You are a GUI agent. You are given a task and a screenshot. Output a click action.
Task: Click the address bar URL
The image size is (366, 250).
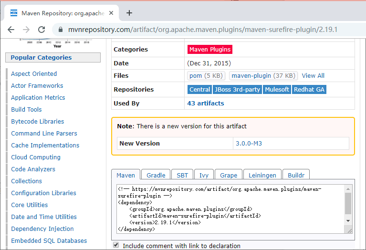pos(200,30)
